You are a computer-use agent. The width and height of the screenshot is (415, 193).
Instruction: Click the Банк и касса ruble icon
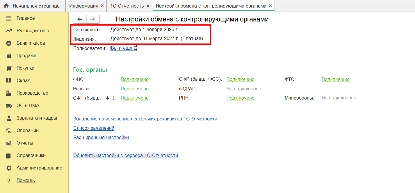click(x=9, y=43)
